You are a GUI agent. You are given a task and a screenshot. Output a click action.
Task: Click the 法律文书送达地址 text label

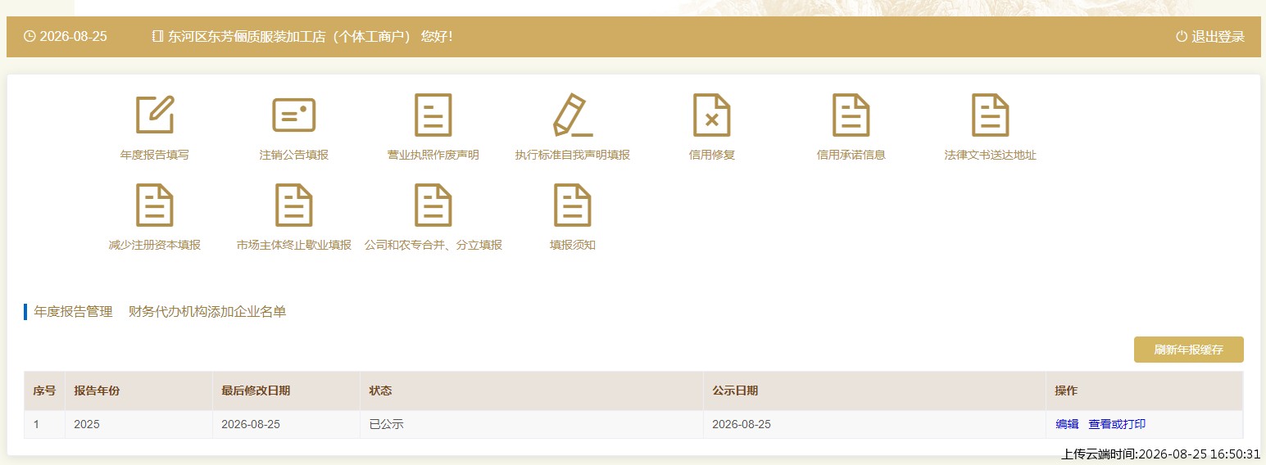coord(991,155)
